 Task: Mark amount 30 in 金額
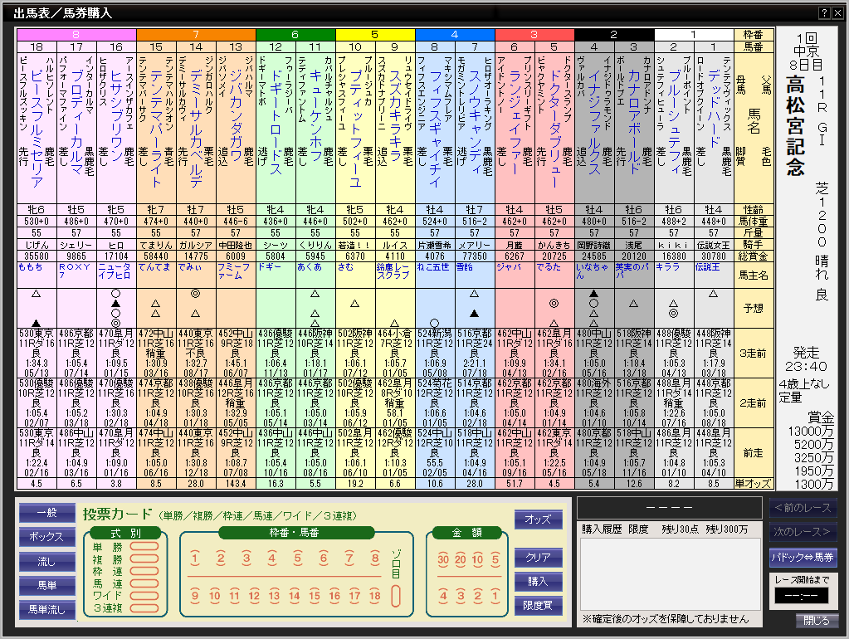pyautogui.click(x=443, y=560)
